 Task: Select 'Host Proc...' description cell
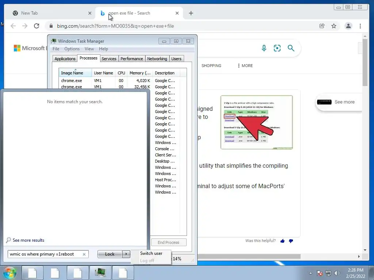click(x=165, y=180)
